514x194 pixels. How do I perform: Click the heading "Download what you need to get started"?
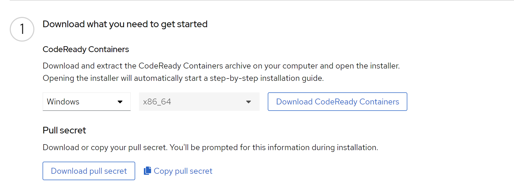click(x=125, y=24)
